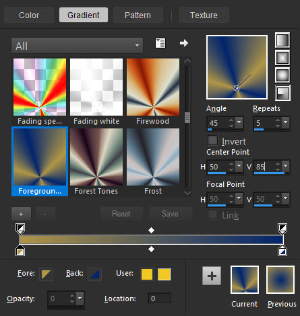
Task: Enable the Invert checkbox
Action: 212,141
